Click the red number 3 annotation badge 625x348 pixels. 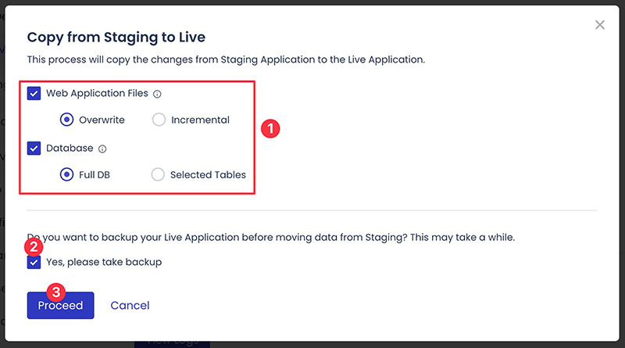55,292
